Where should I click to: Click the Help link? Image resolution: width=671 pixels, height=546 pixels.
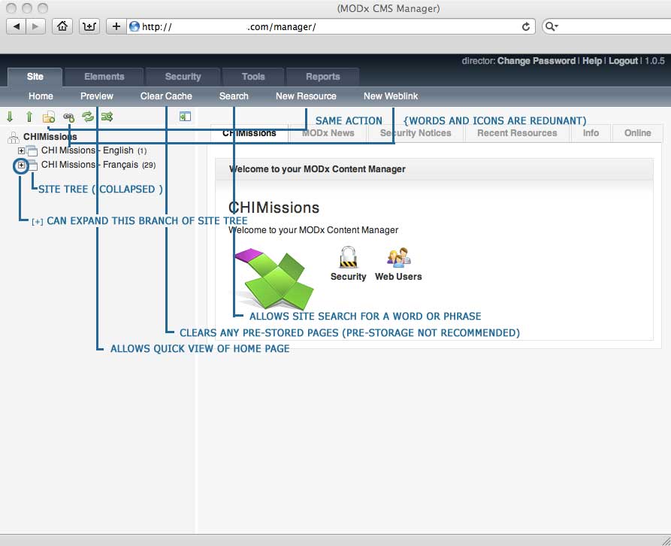592,61
